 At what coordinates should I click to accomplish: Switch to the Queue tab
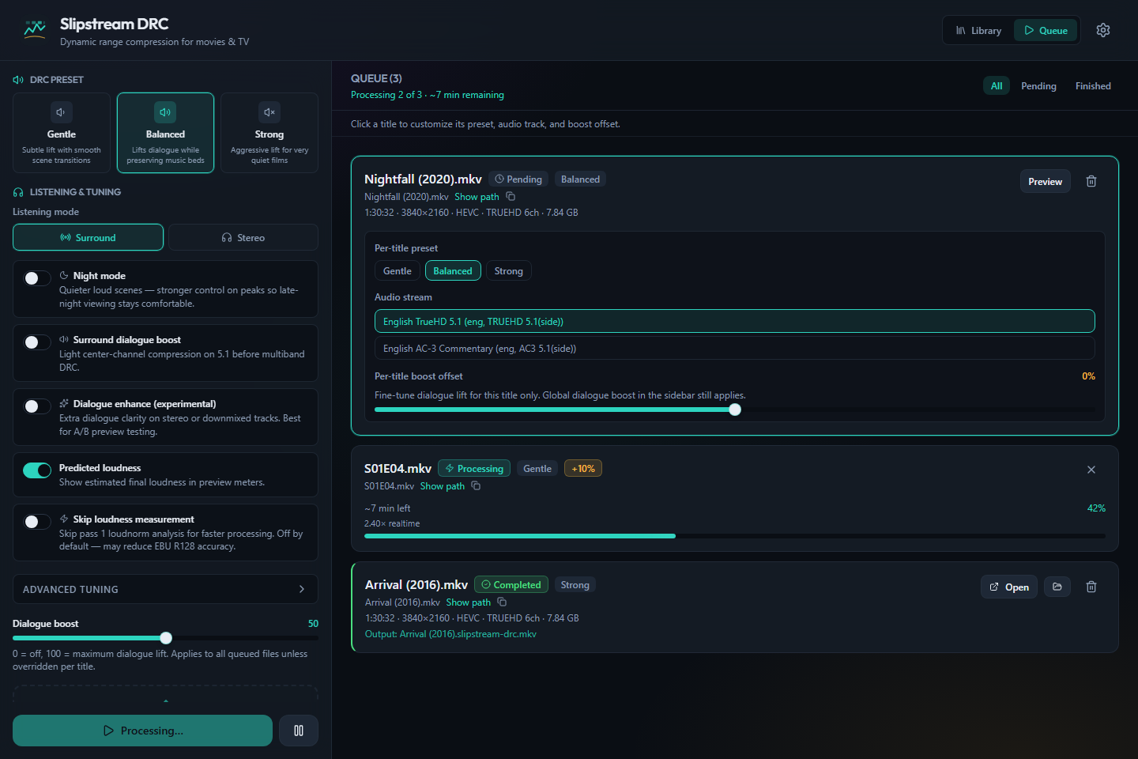tap(1046, 31)
